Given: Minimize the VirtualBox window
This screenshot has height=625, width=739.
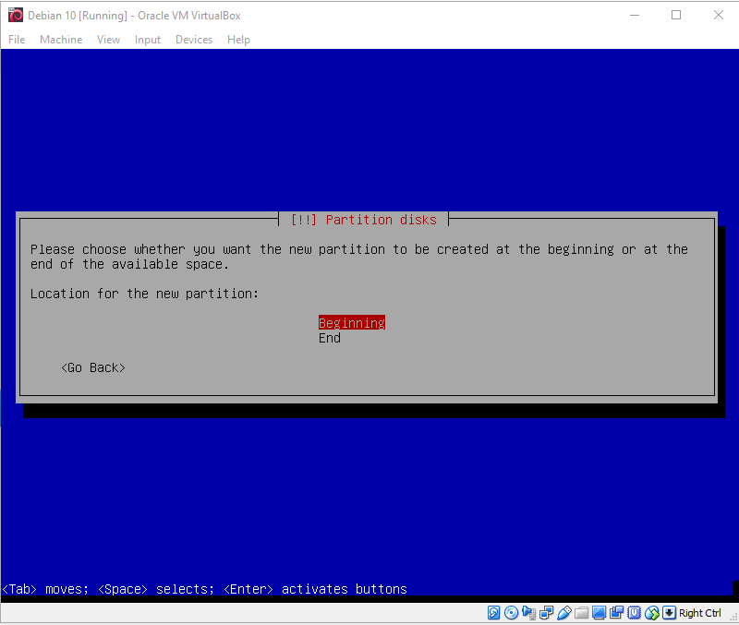Looking at the screenshot, I should (x=635, y=15).
